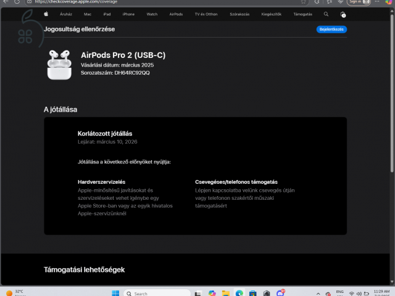Image resolution: width=395 pixels, height=296 pixels.
Task: Open the browser settings ellipsis menu
Action: coord(377,1)
